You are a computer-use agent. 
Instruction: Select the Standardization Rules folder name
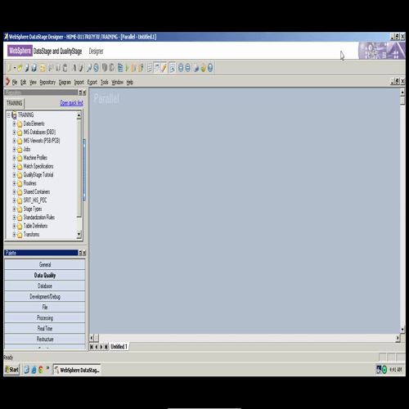point(39,218)
